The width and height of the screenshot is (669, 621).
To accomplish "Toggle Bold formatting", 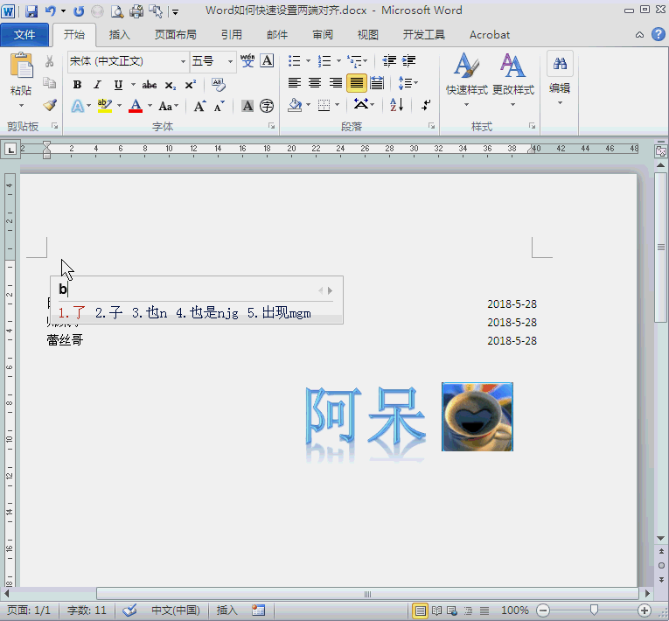I will (77, 85).
